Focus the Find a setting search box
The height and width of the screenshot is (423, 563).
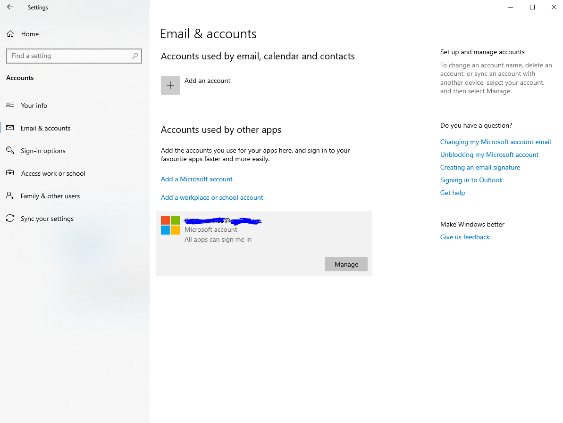[74, 56]
